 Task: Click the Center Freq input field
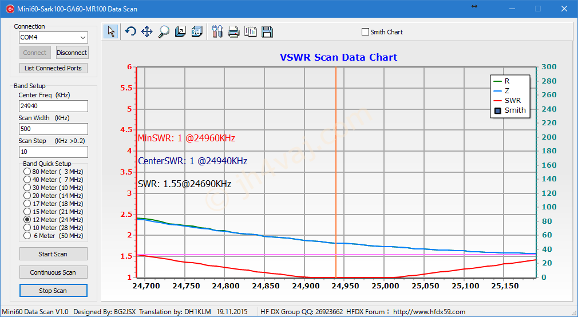[x=53, y=106]
